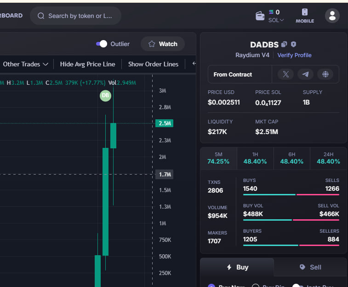Click the 3M price axis label
Screen dimensions: 348x287
click(x=162, y=91)
